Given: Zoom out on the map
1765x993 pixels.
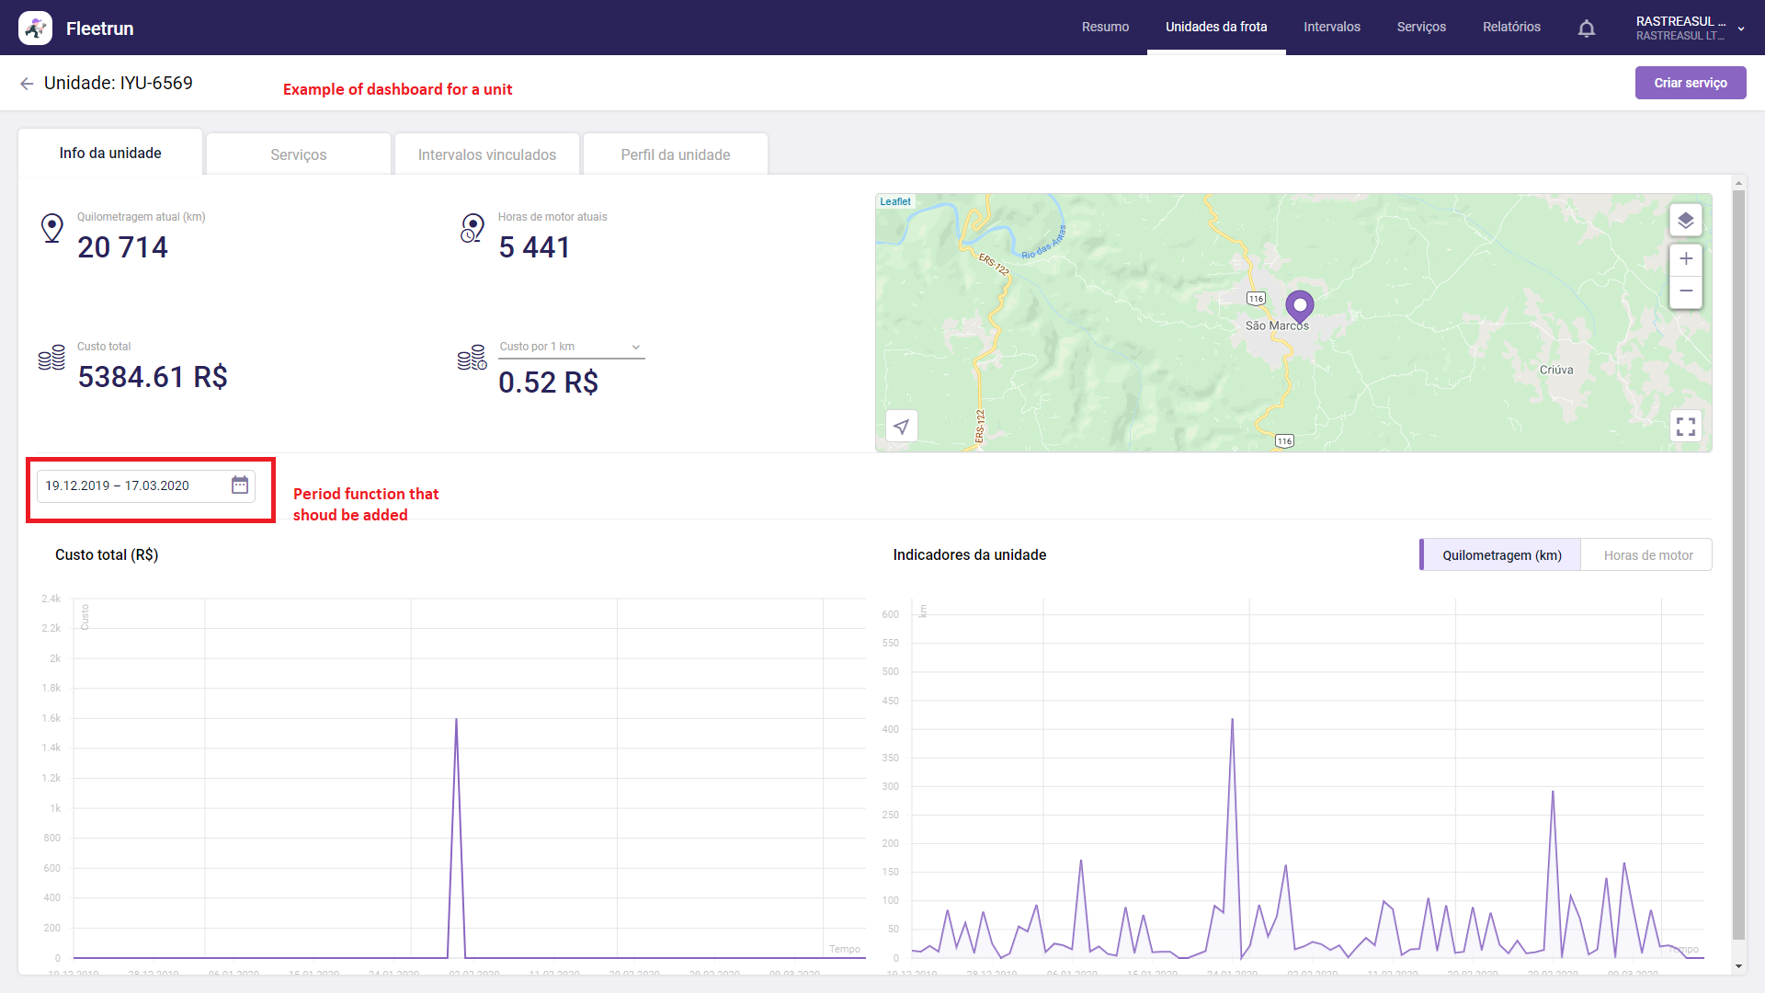Looking at the screenshot, I should 1685,291.
